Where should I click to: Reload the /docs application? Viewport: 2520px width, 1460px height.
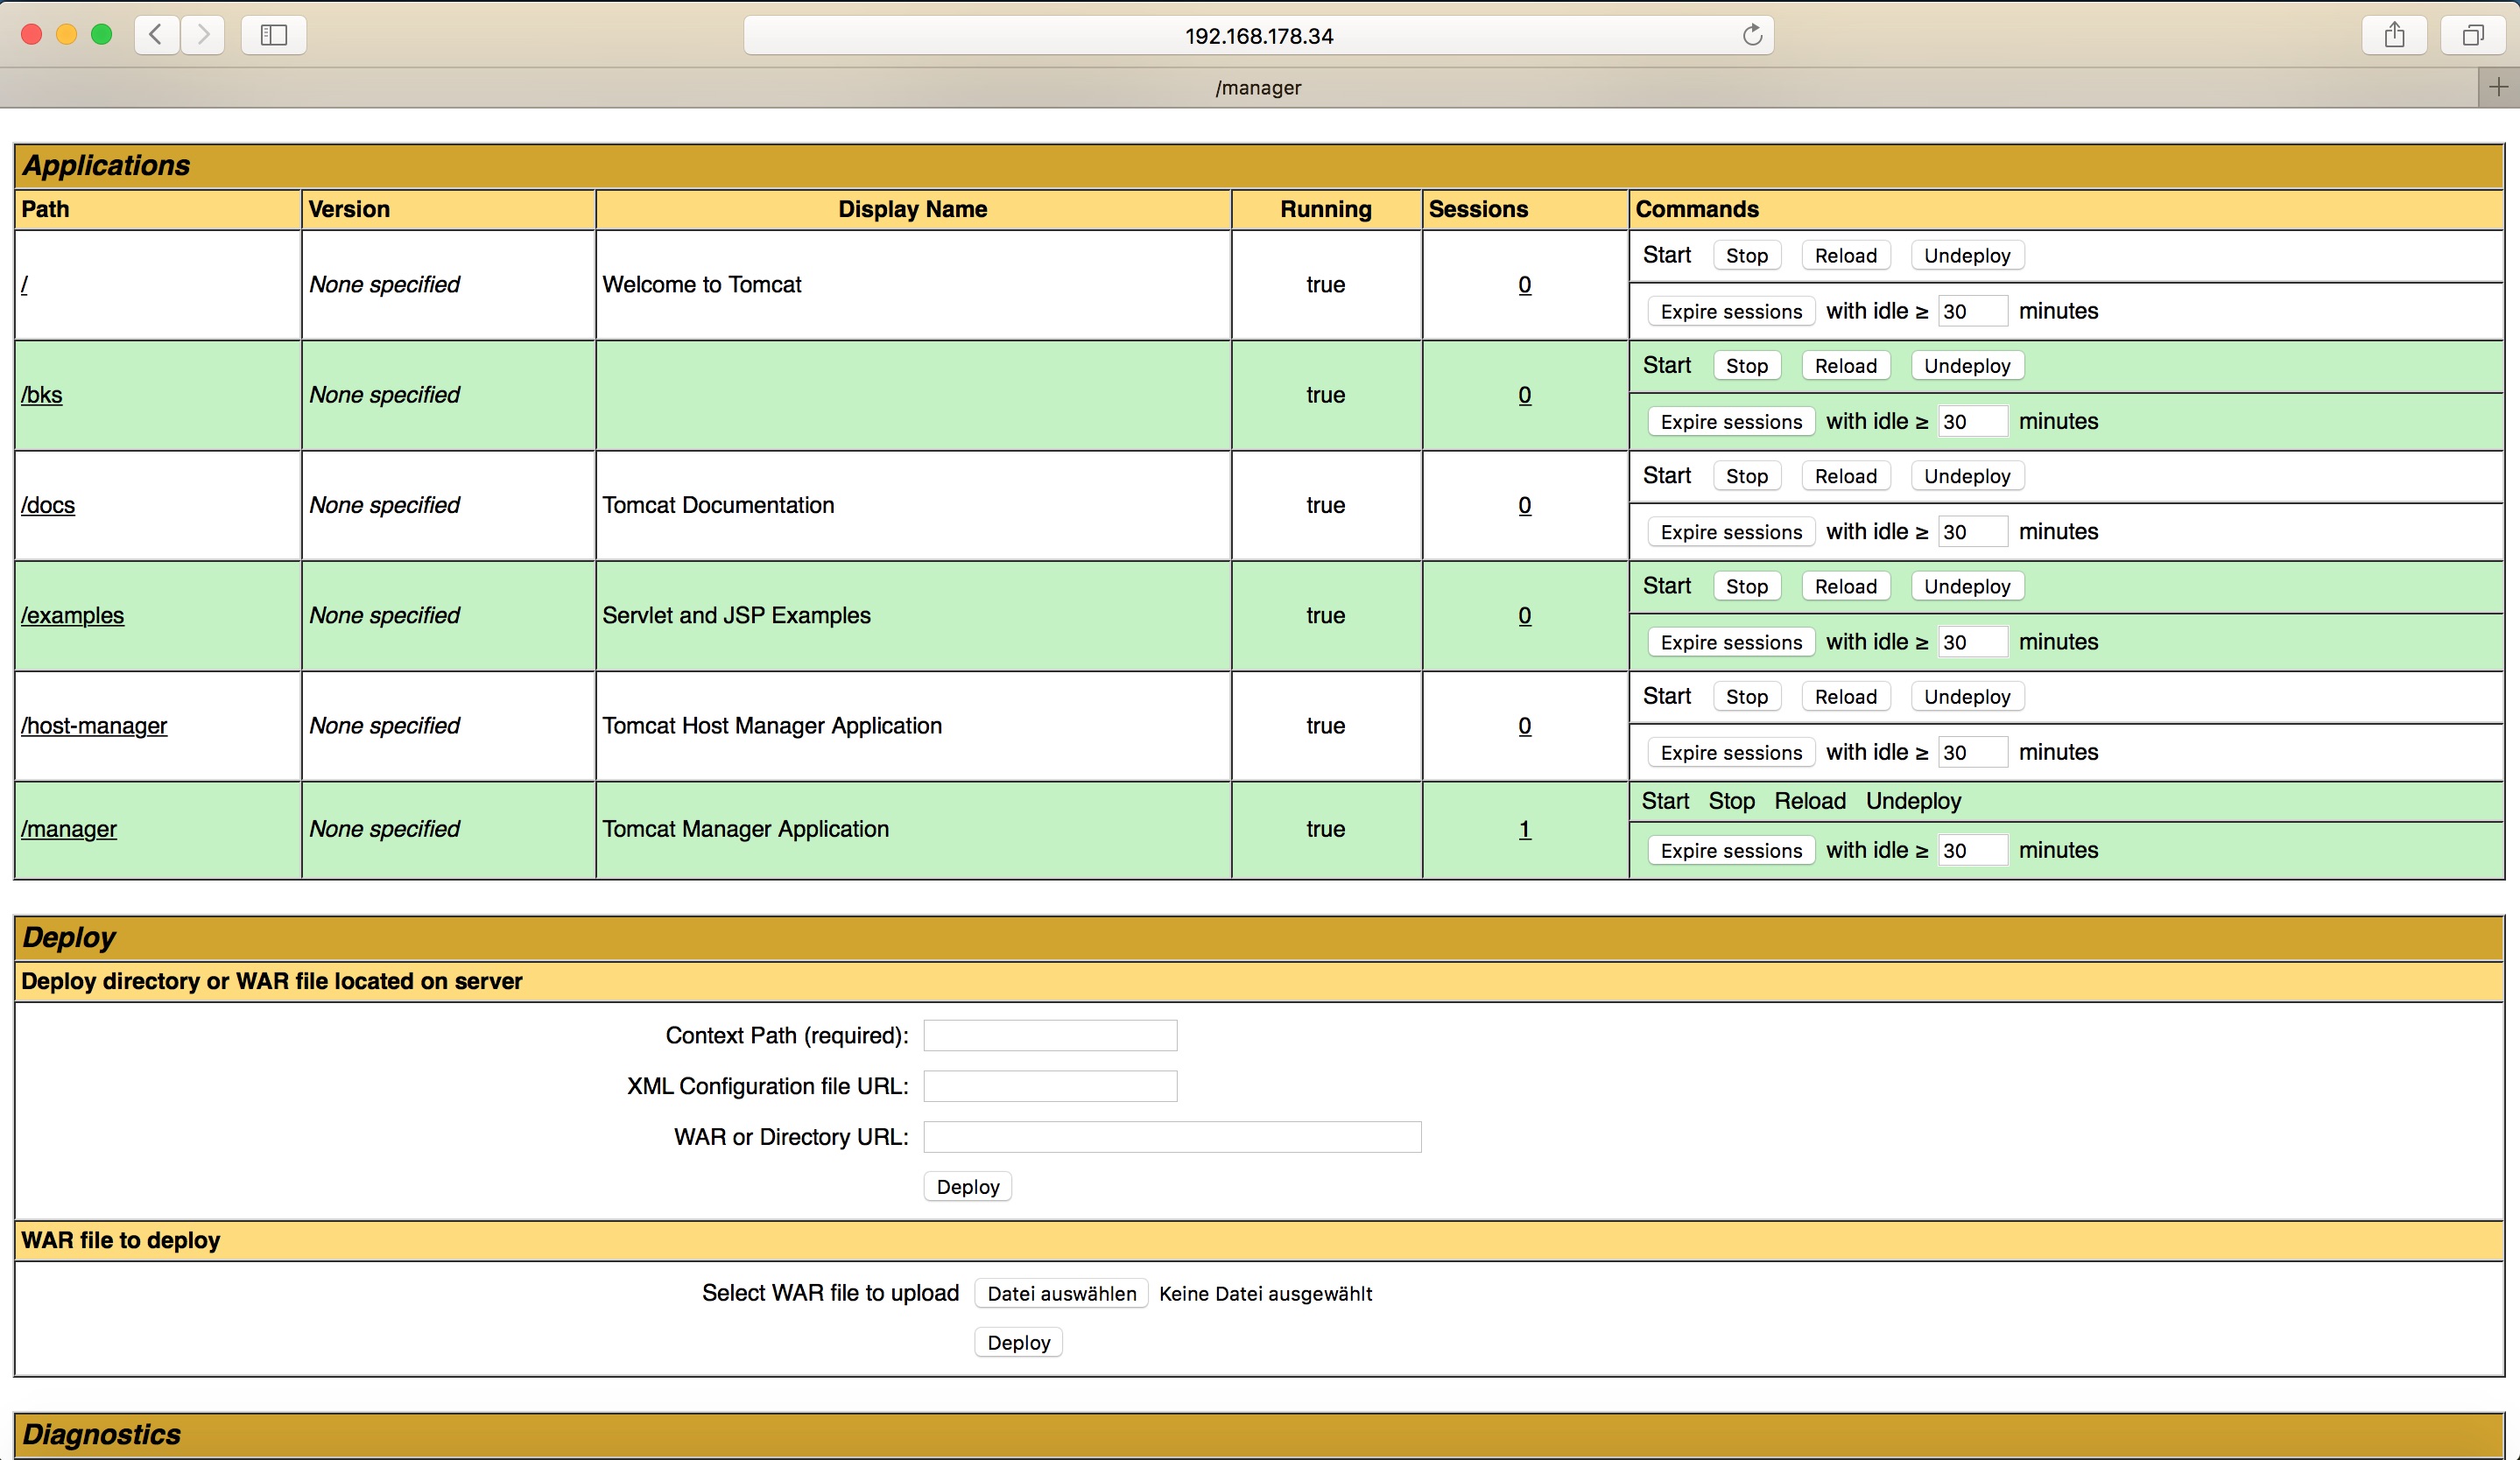(x=1846, y=477)
